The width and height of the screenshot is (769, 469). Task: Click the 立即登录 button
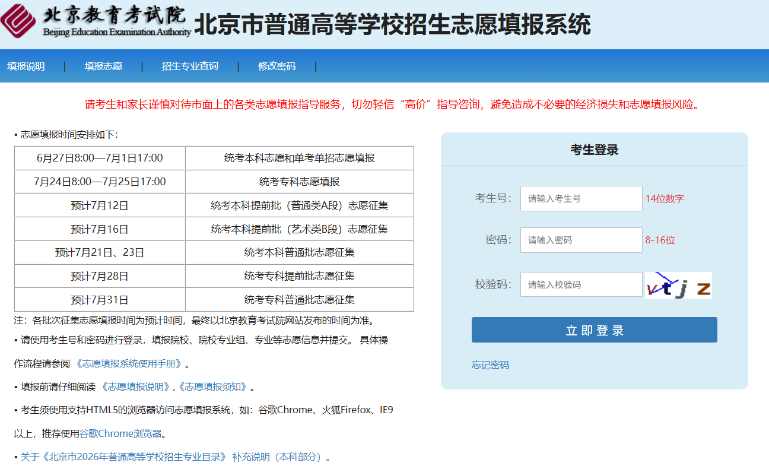(595, 330)
